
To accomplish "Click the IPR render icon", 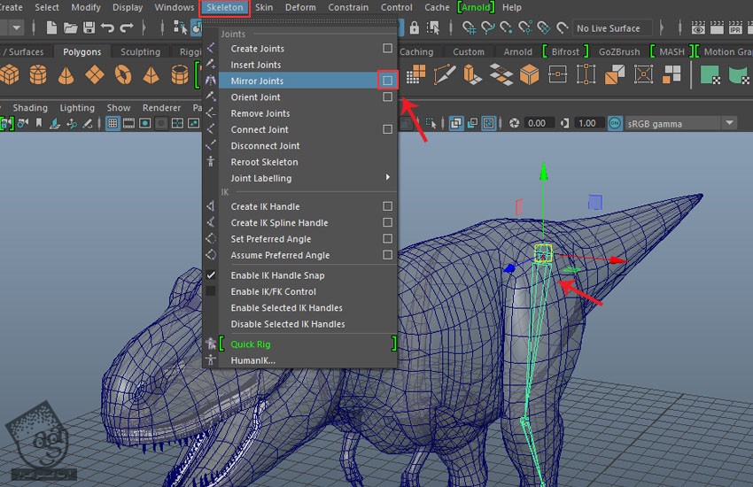I will coord(734,28).
